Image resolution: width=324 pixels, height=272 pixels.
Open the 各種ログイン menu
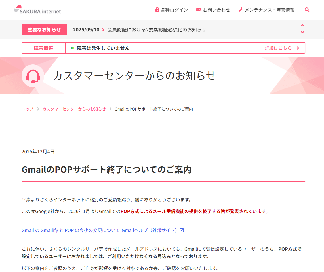pos(174,10)
